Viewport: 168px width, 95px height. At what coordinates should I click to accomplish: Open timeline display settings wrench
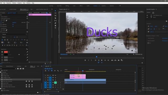(58, 71)
